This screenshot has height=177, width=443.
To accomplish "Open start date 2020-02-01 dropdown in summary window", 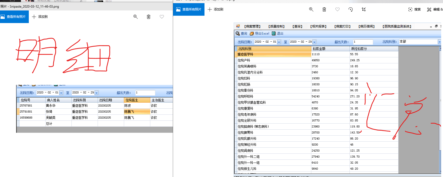I will click(279, 42).
